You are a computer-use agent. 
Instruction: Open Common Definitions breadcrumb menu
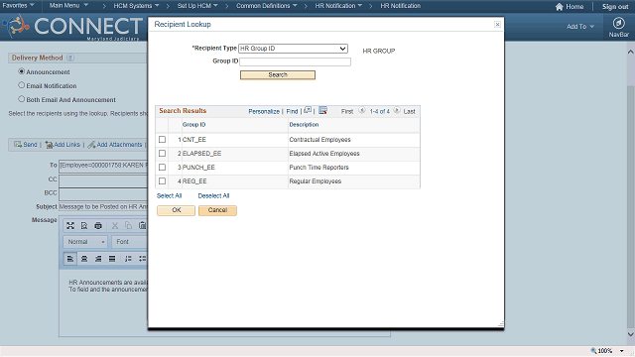pyautogui.click(x=267, y=6)
